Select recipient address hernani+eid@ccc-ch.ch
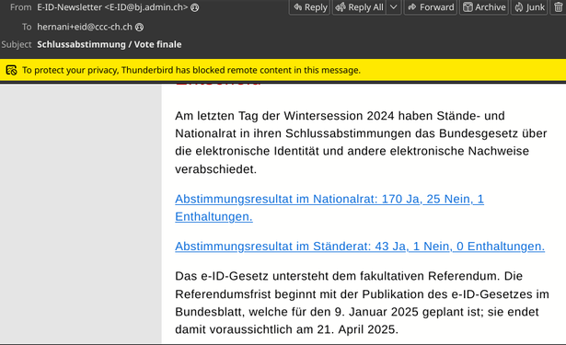Image resolution: width=566 pixels, height=345 pixels. pyautogui.click(x=85, y=27)
